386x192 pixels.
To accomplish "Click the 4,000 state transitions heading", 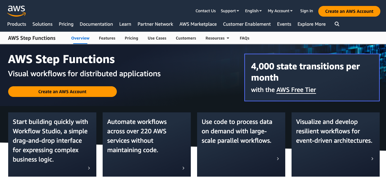I will (305, 72).
